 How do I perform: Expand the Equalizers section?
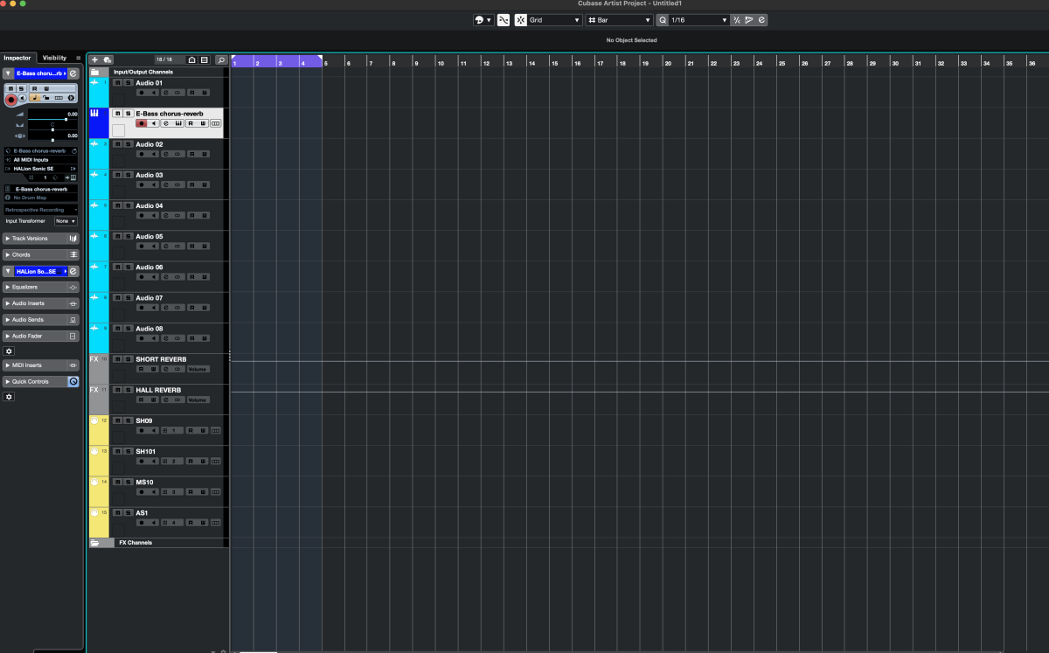8,287
